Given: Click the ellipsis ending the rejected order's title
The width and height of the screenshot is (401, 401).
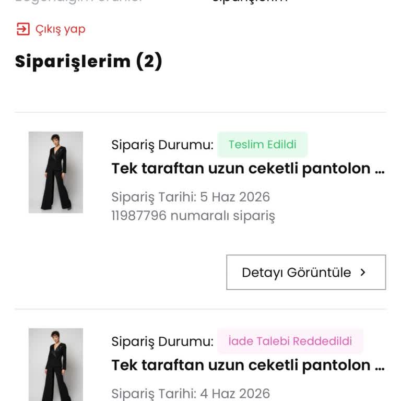Looking at the screenshot, I should click(x=380, y=369).
